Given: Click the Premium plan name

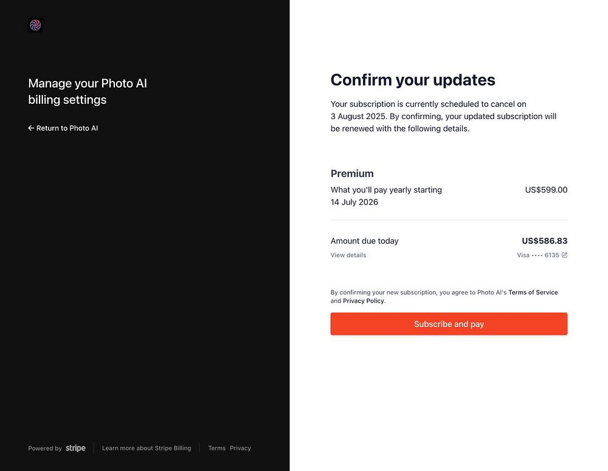Looking at the screenshot, I should click(x=352, y=173).
